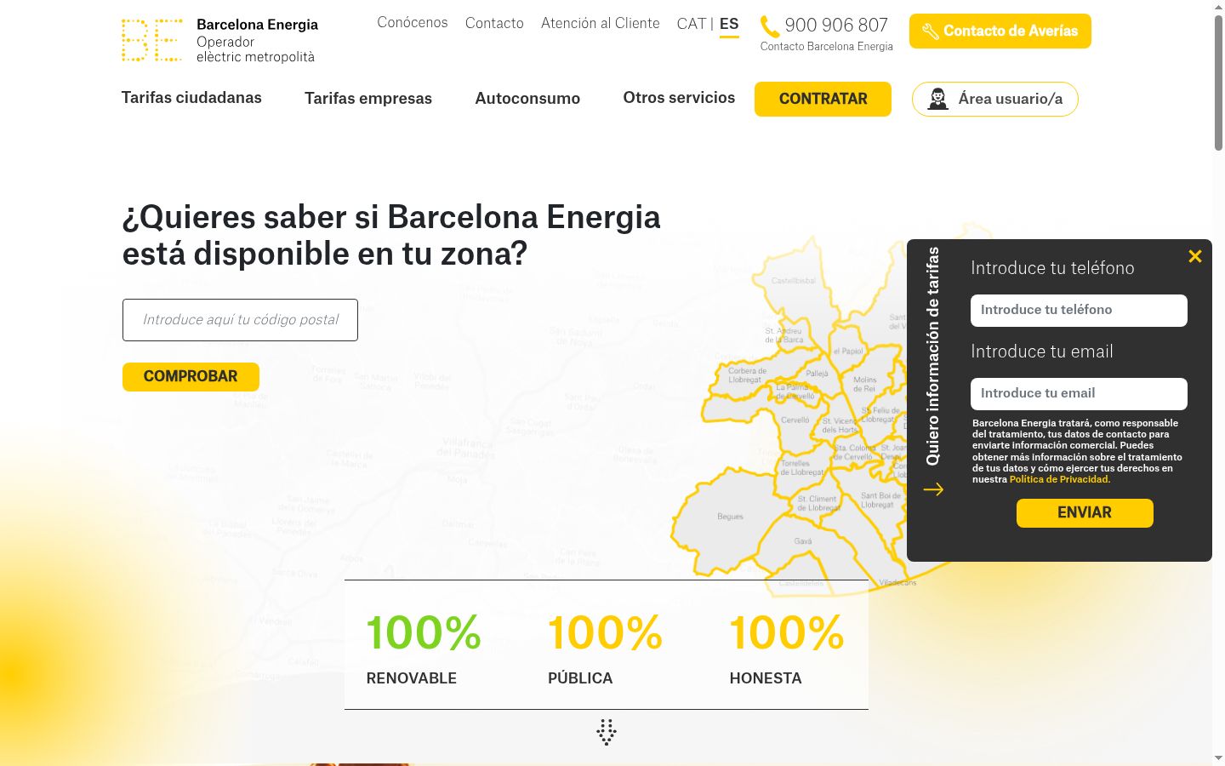Click the 'Quiero información de tarifas' vertical label
Image resolution: width=1225 pixels, height=766 pixels.
[x=933, y=357]
